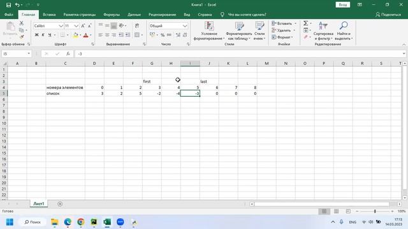The width and height of the screenshot is (408, 229).
Task: Select the Лист1 sheet tab
Action: 39,204
